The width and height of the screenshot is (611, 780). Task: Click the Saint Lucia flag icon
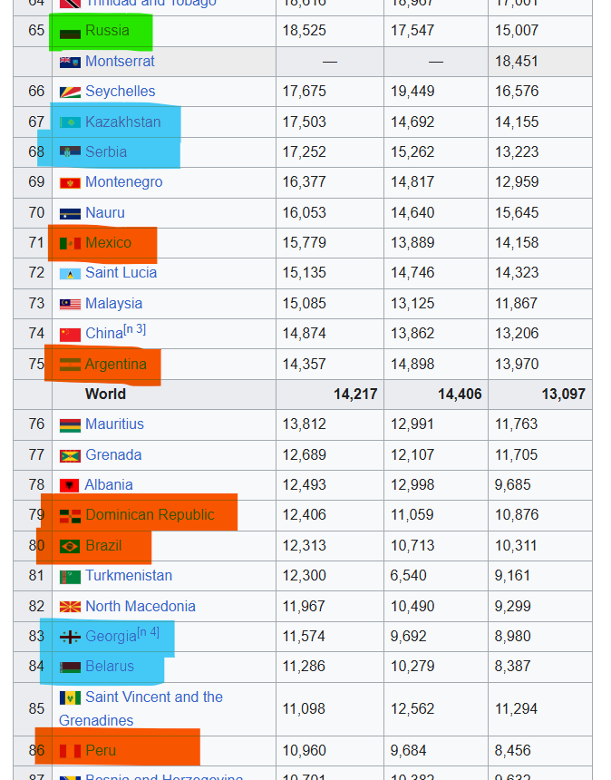tap(70, 274)
